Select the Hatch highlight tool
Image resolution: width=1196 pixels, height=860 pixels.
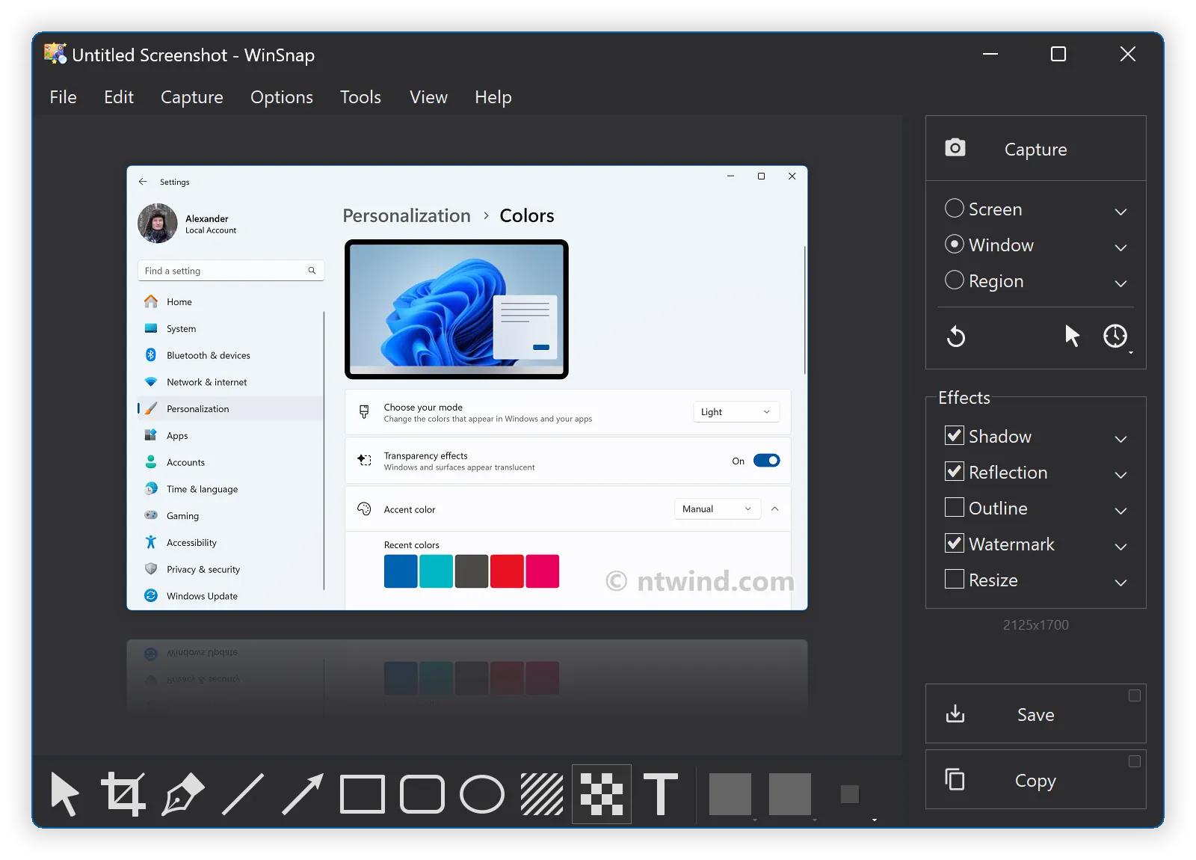pyautogui.click(x=542, y=794)
